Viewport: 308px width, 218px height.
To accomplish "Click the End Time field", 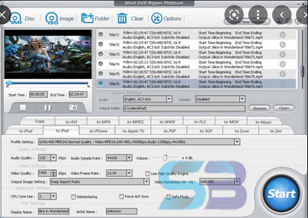I will coord(78,94).
